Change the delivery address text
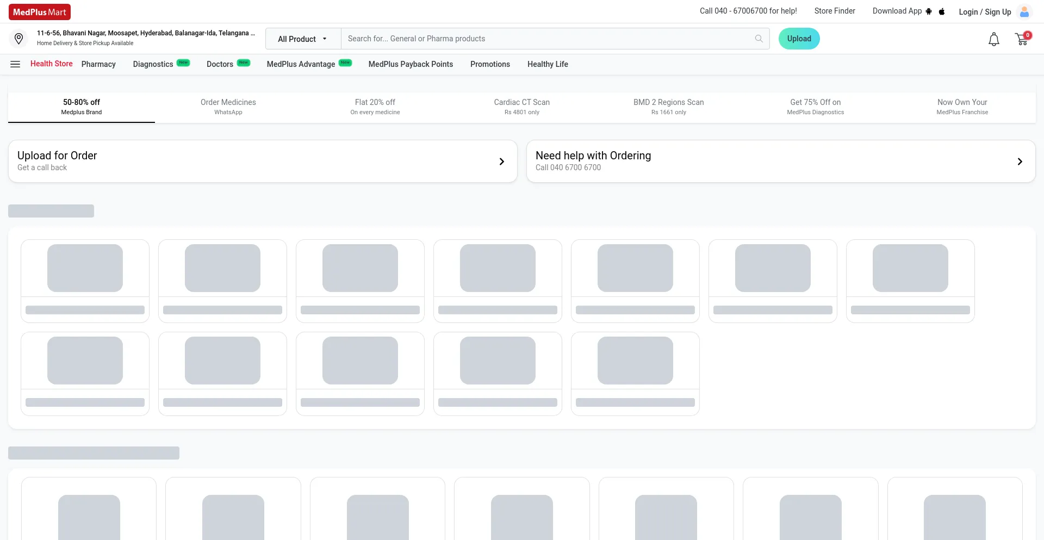This screenshot has height=540, width=1044. point(146,33)
